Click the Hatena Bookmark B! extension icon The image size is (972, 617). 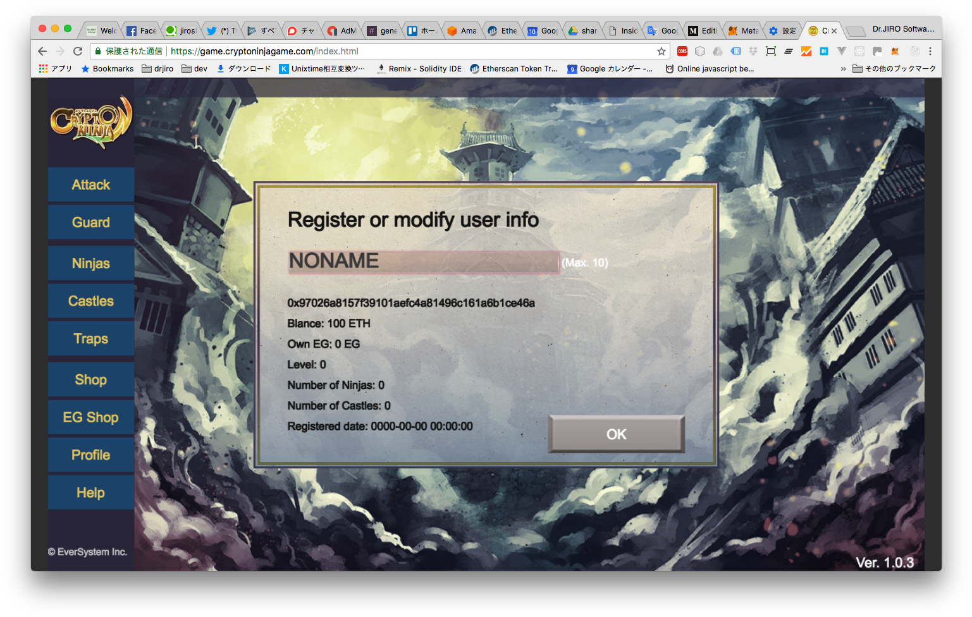click(x=824, y=51)
